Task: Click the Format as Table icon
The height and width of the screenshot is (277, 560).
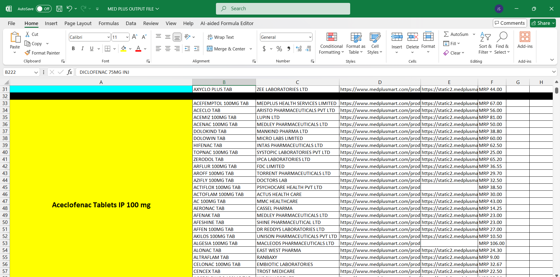Action: 356,37
